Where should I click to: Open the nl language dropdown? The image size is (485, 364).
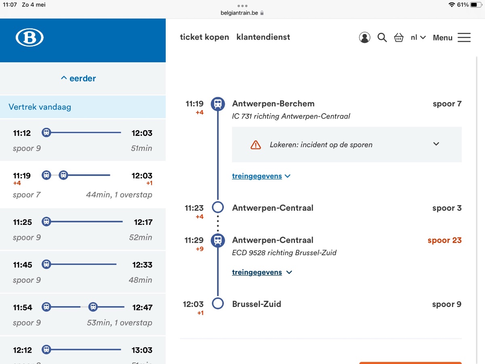418,37
